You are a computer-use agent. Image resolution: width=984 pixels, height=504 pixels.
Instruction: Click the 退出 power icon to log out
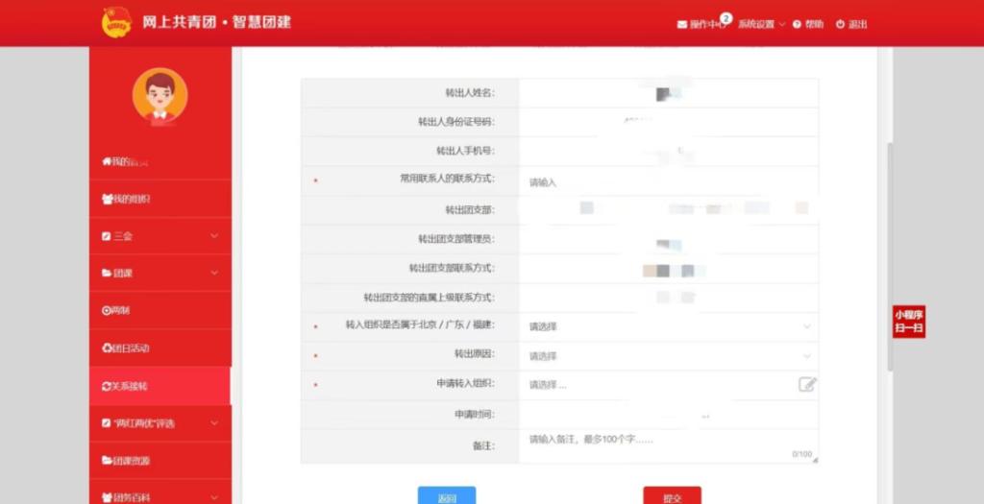[840, 25]
